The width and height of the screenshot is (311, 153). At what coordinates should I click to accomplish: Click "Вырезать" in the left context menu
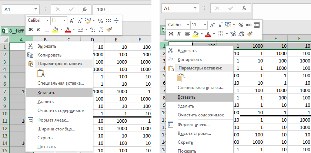click(x=47, y=46)
